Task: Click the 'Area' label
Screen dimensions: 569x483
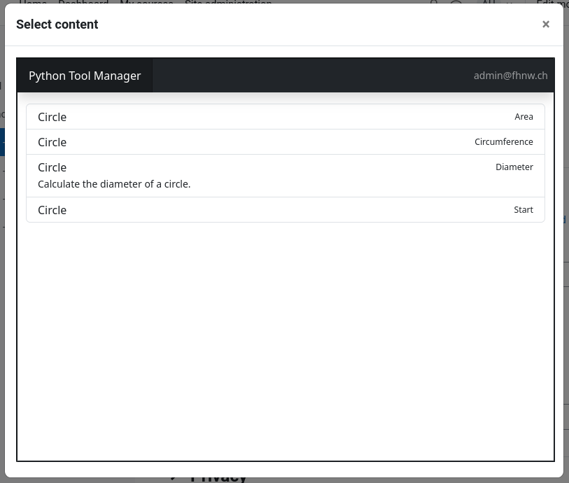Action: (x=524, y=116)
